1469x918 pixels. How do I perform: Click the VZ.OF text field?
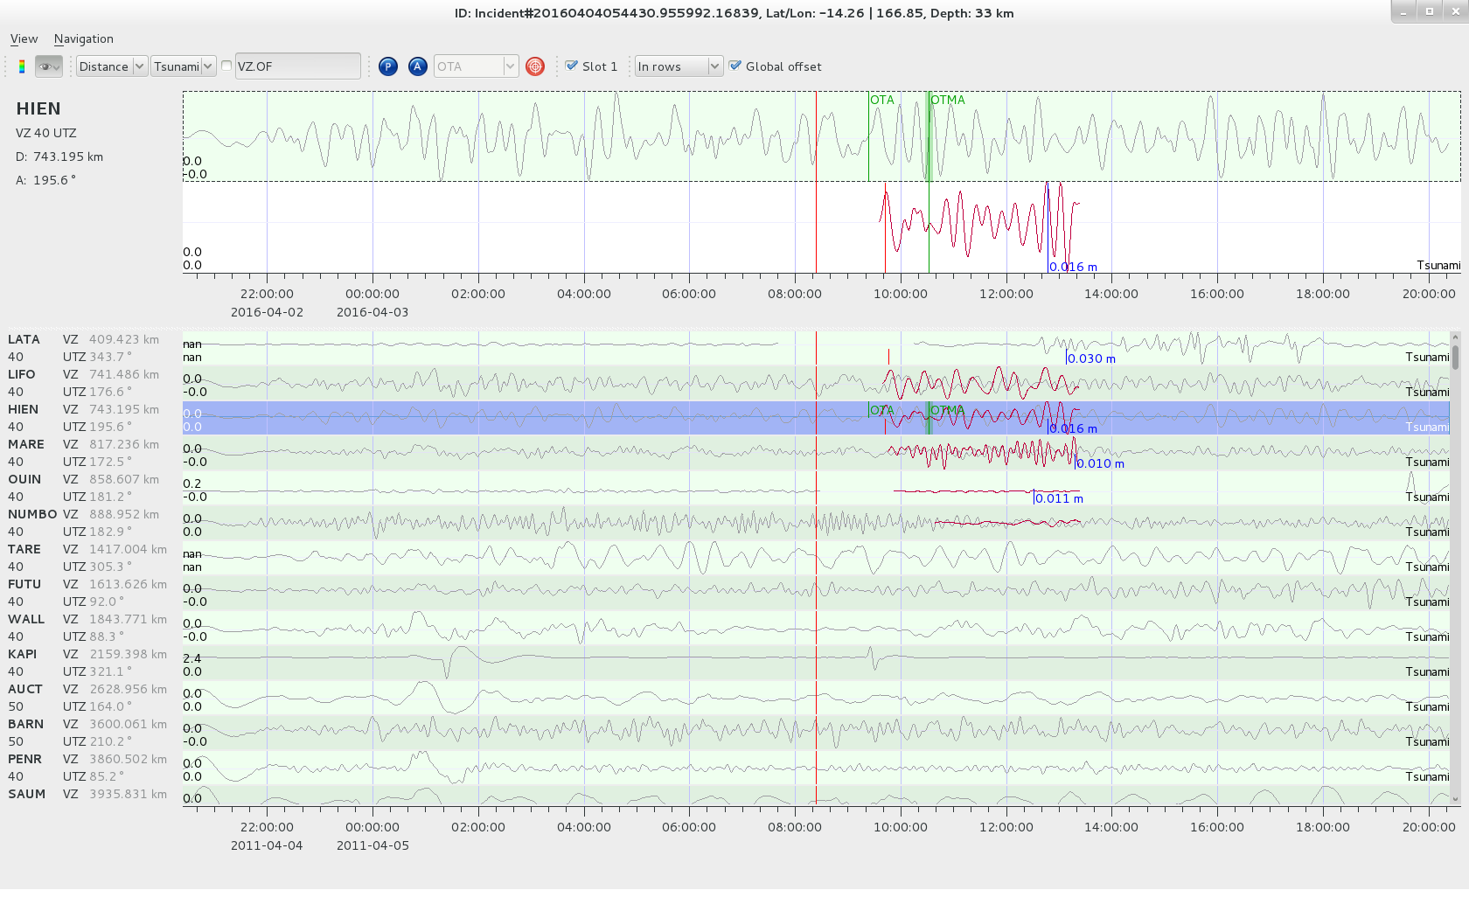[297, 66]
